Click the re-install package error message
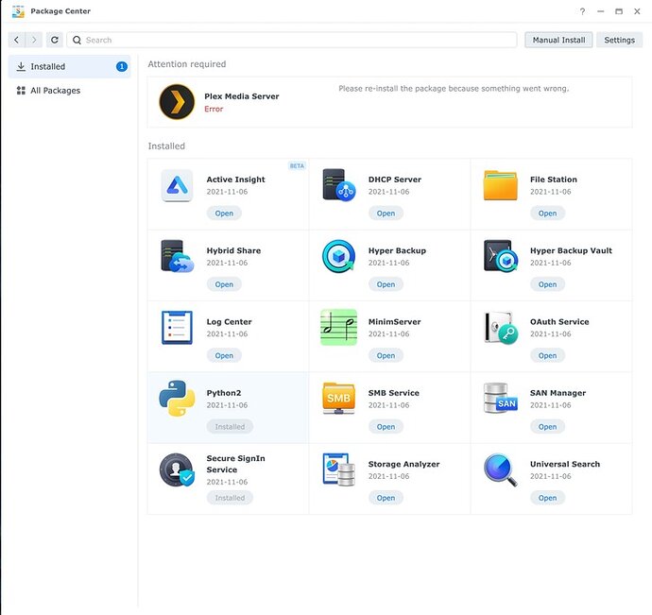Screen dimensions: 652x615 coord(454,89)
